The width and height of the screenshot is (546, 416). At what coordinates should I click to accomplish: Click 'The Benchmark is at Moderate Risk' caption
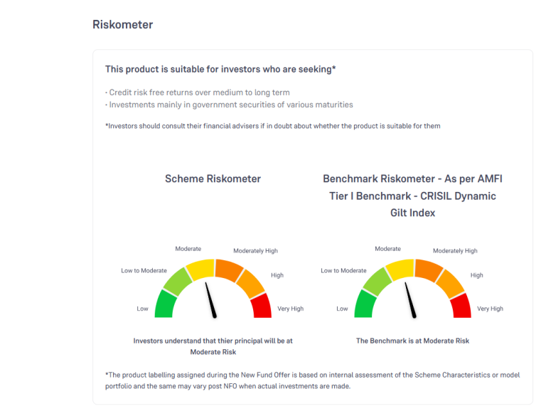click(412, 341)
